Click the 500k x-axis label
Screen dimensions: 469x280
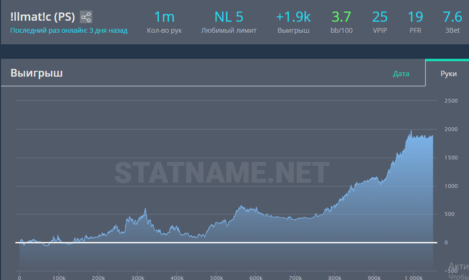click(216, 277)
